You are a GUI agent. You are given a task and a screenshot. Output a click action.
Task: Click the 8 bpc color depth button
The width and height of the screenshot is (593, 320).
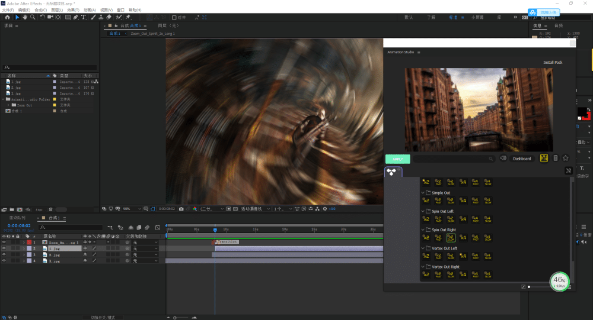click(39, 209)
